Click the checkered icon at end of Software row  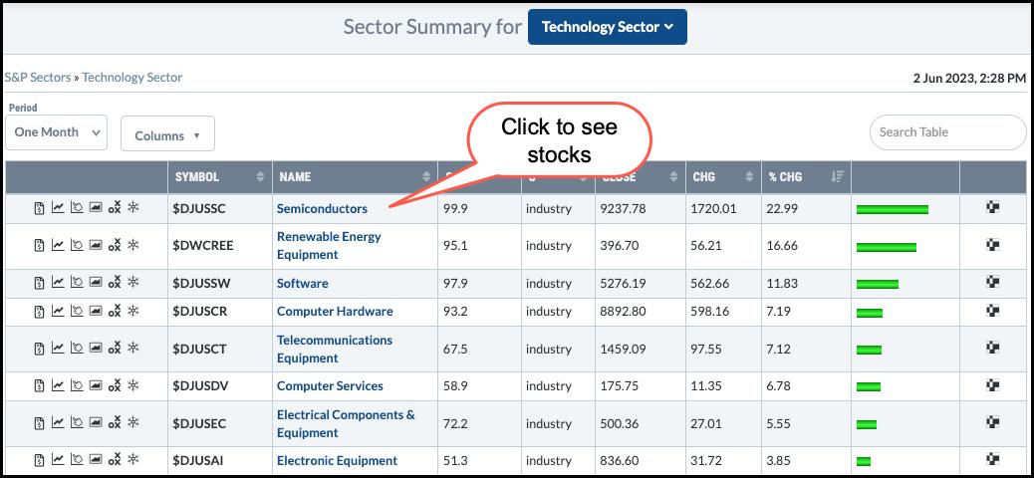[992, 283]
